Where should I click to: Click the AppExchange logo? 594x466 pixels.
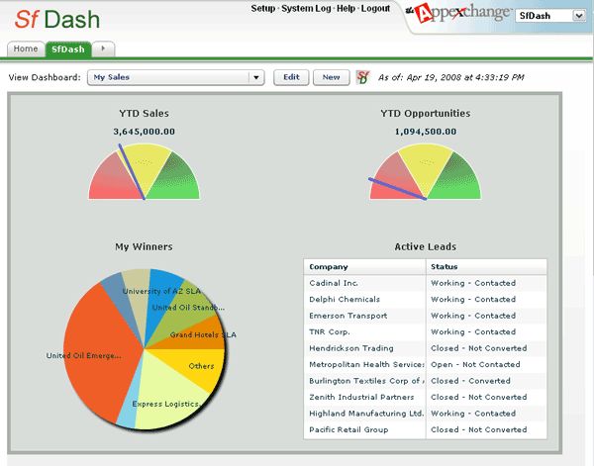click(457, 13)
